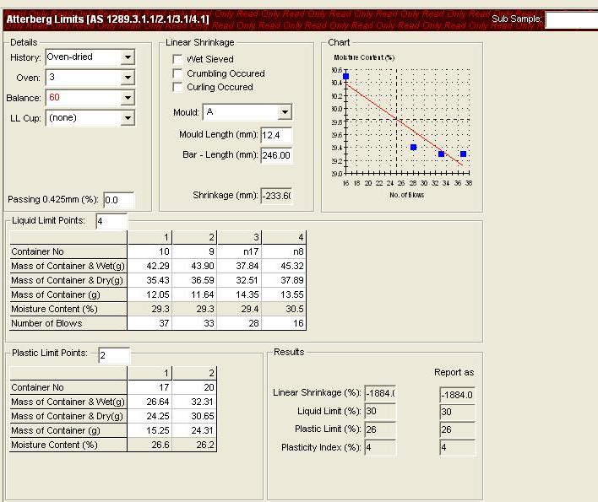Select the Bar - Length field
Screen dimensions: 598x502
tap(275, 155)
